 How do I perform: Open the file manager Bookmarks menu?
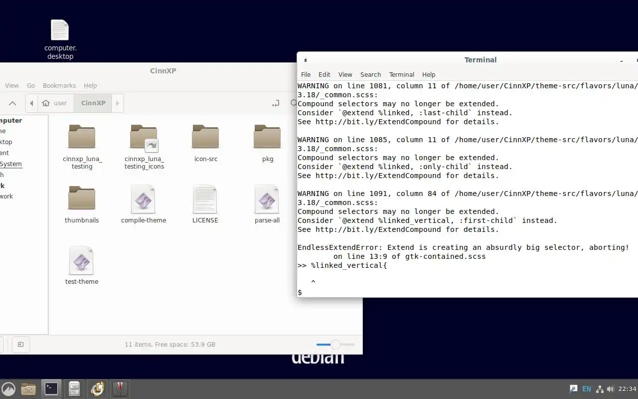[x=59, y=85]
